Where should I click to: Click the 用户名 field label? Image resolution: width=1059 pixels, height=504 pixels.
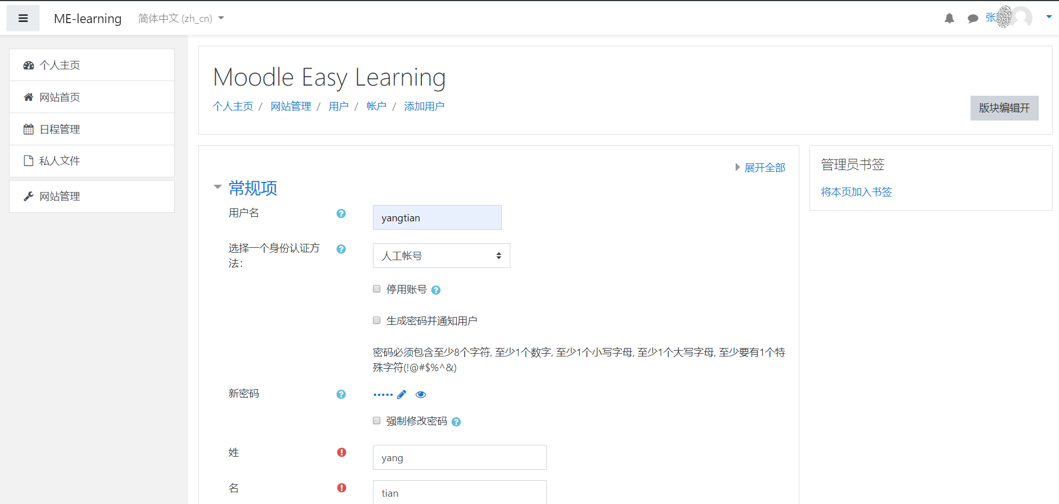pyautogui.click(x=244, y=213)
